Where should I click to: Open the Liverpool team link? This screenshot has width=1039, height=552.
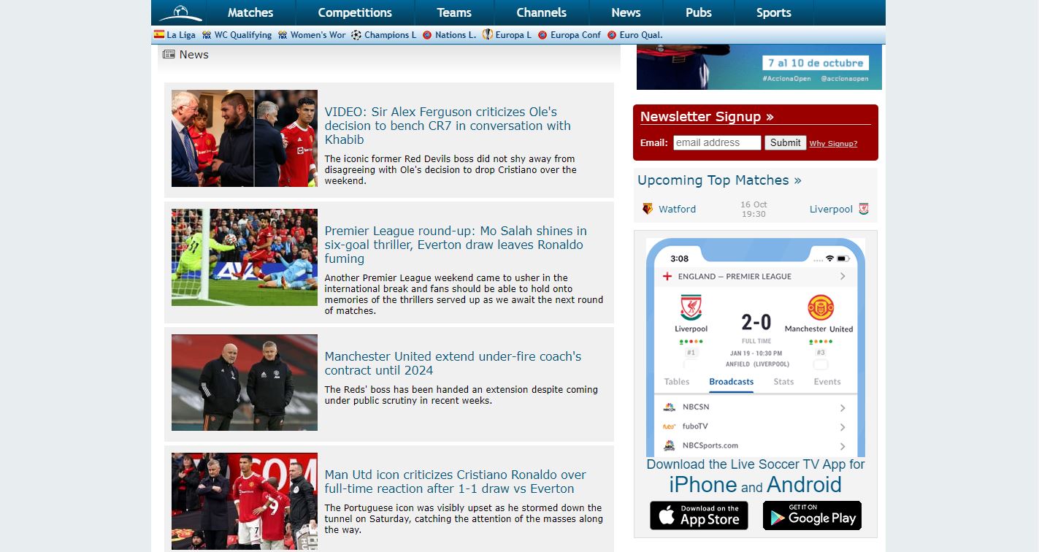point(831,209)
